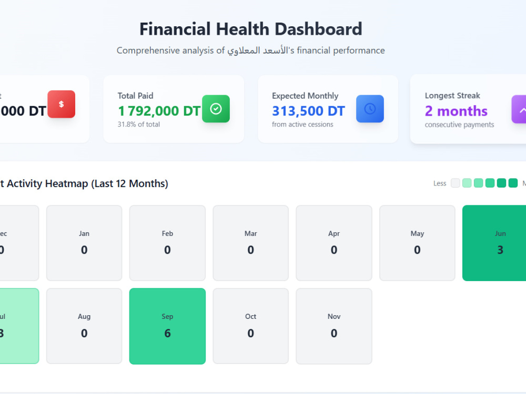This screenshot has width=526, height=394.
Task: Click the Less legend label
Action: click(x=440, y=183)
